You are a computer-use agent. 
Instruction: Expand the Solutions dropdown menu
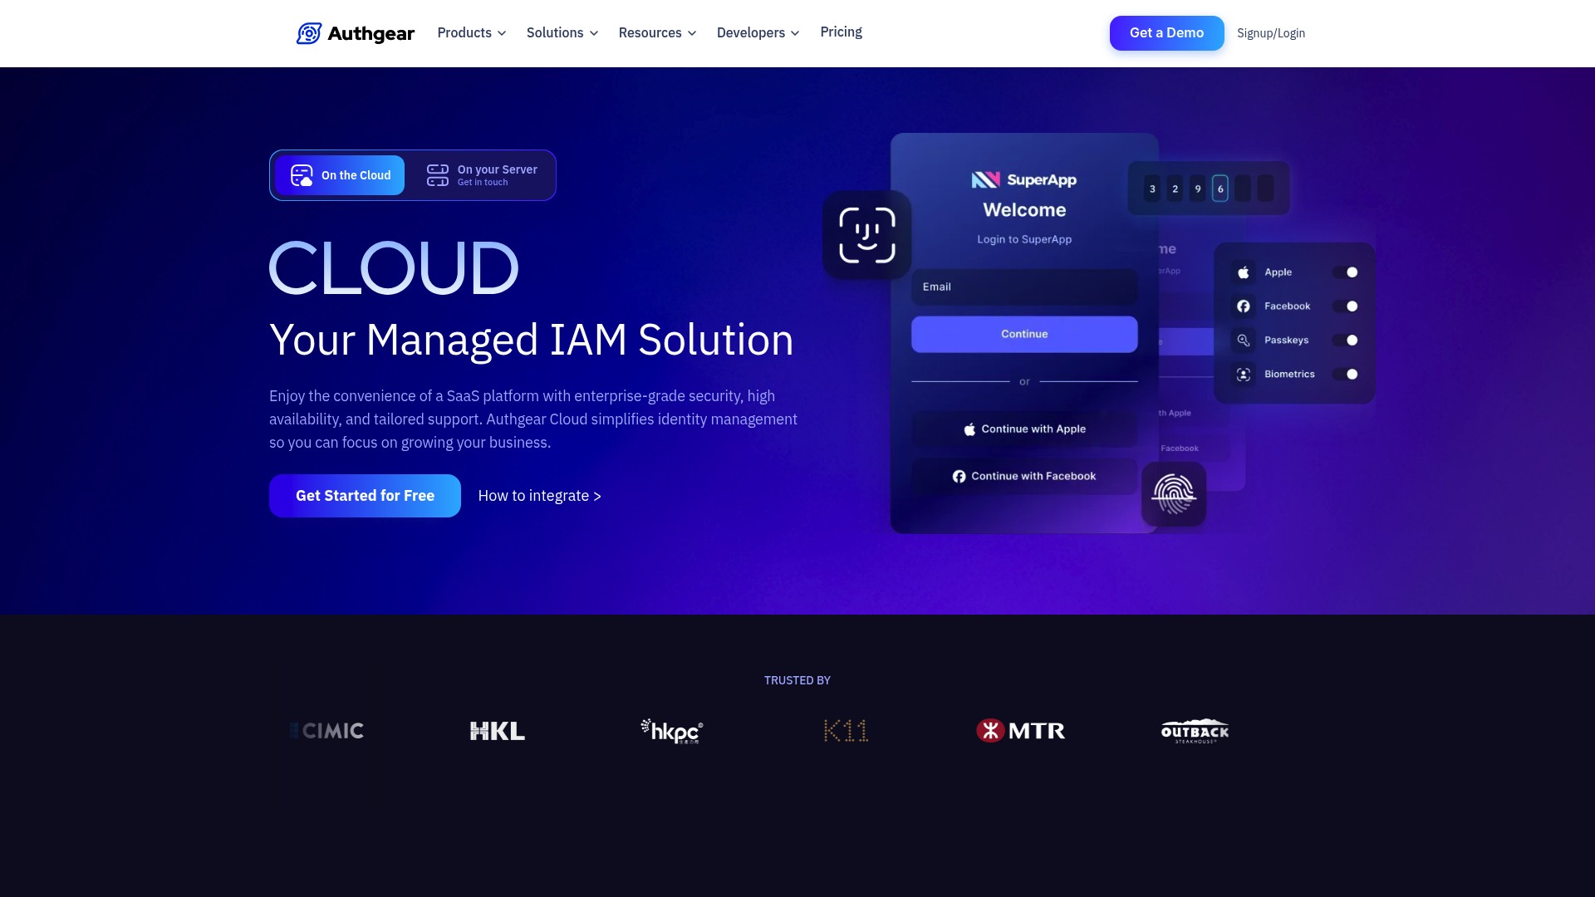click(562, 33)
